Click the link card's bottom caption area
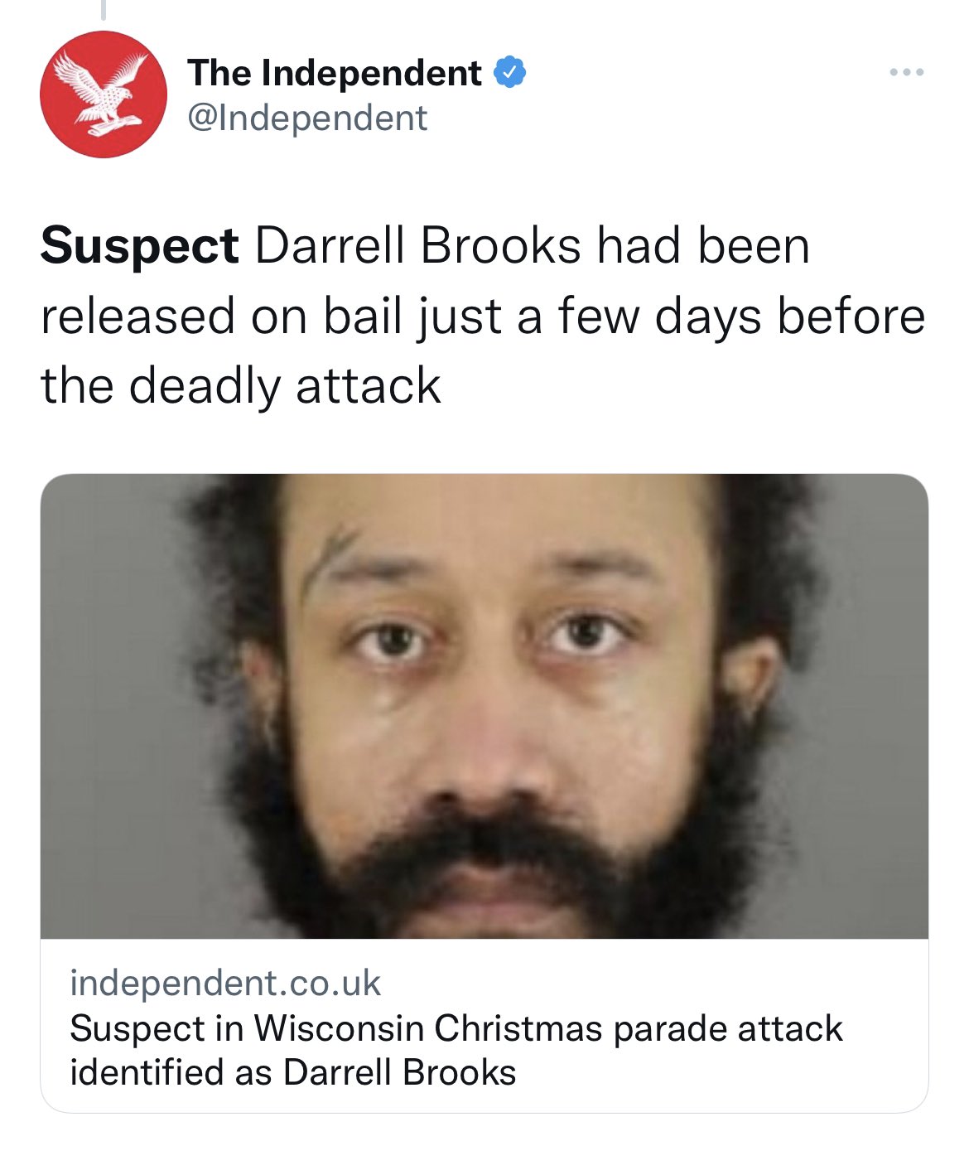The image size is (969, 1175). (x=485, y=1025)
